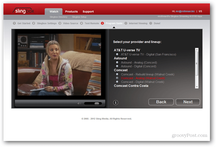216x147 pixels.
Task: Mute audio with the speaker icon
Action: [x=79, y=104]
